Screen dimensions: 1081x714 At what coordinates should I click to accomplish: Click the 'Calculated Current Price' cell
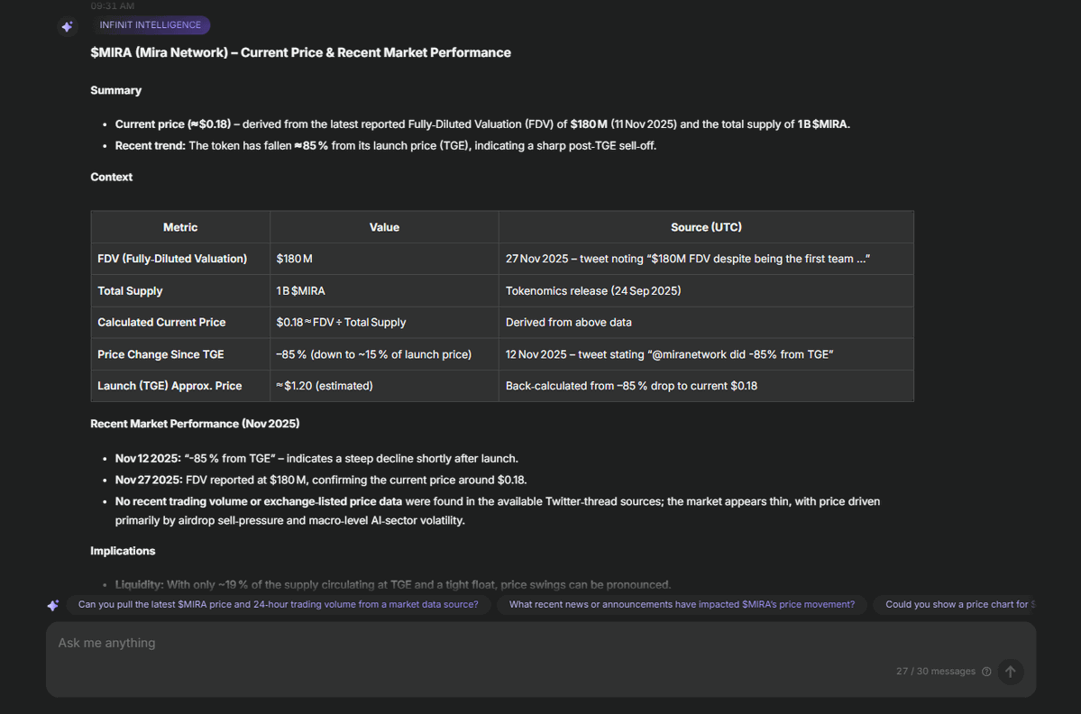(x=180, y=322)
